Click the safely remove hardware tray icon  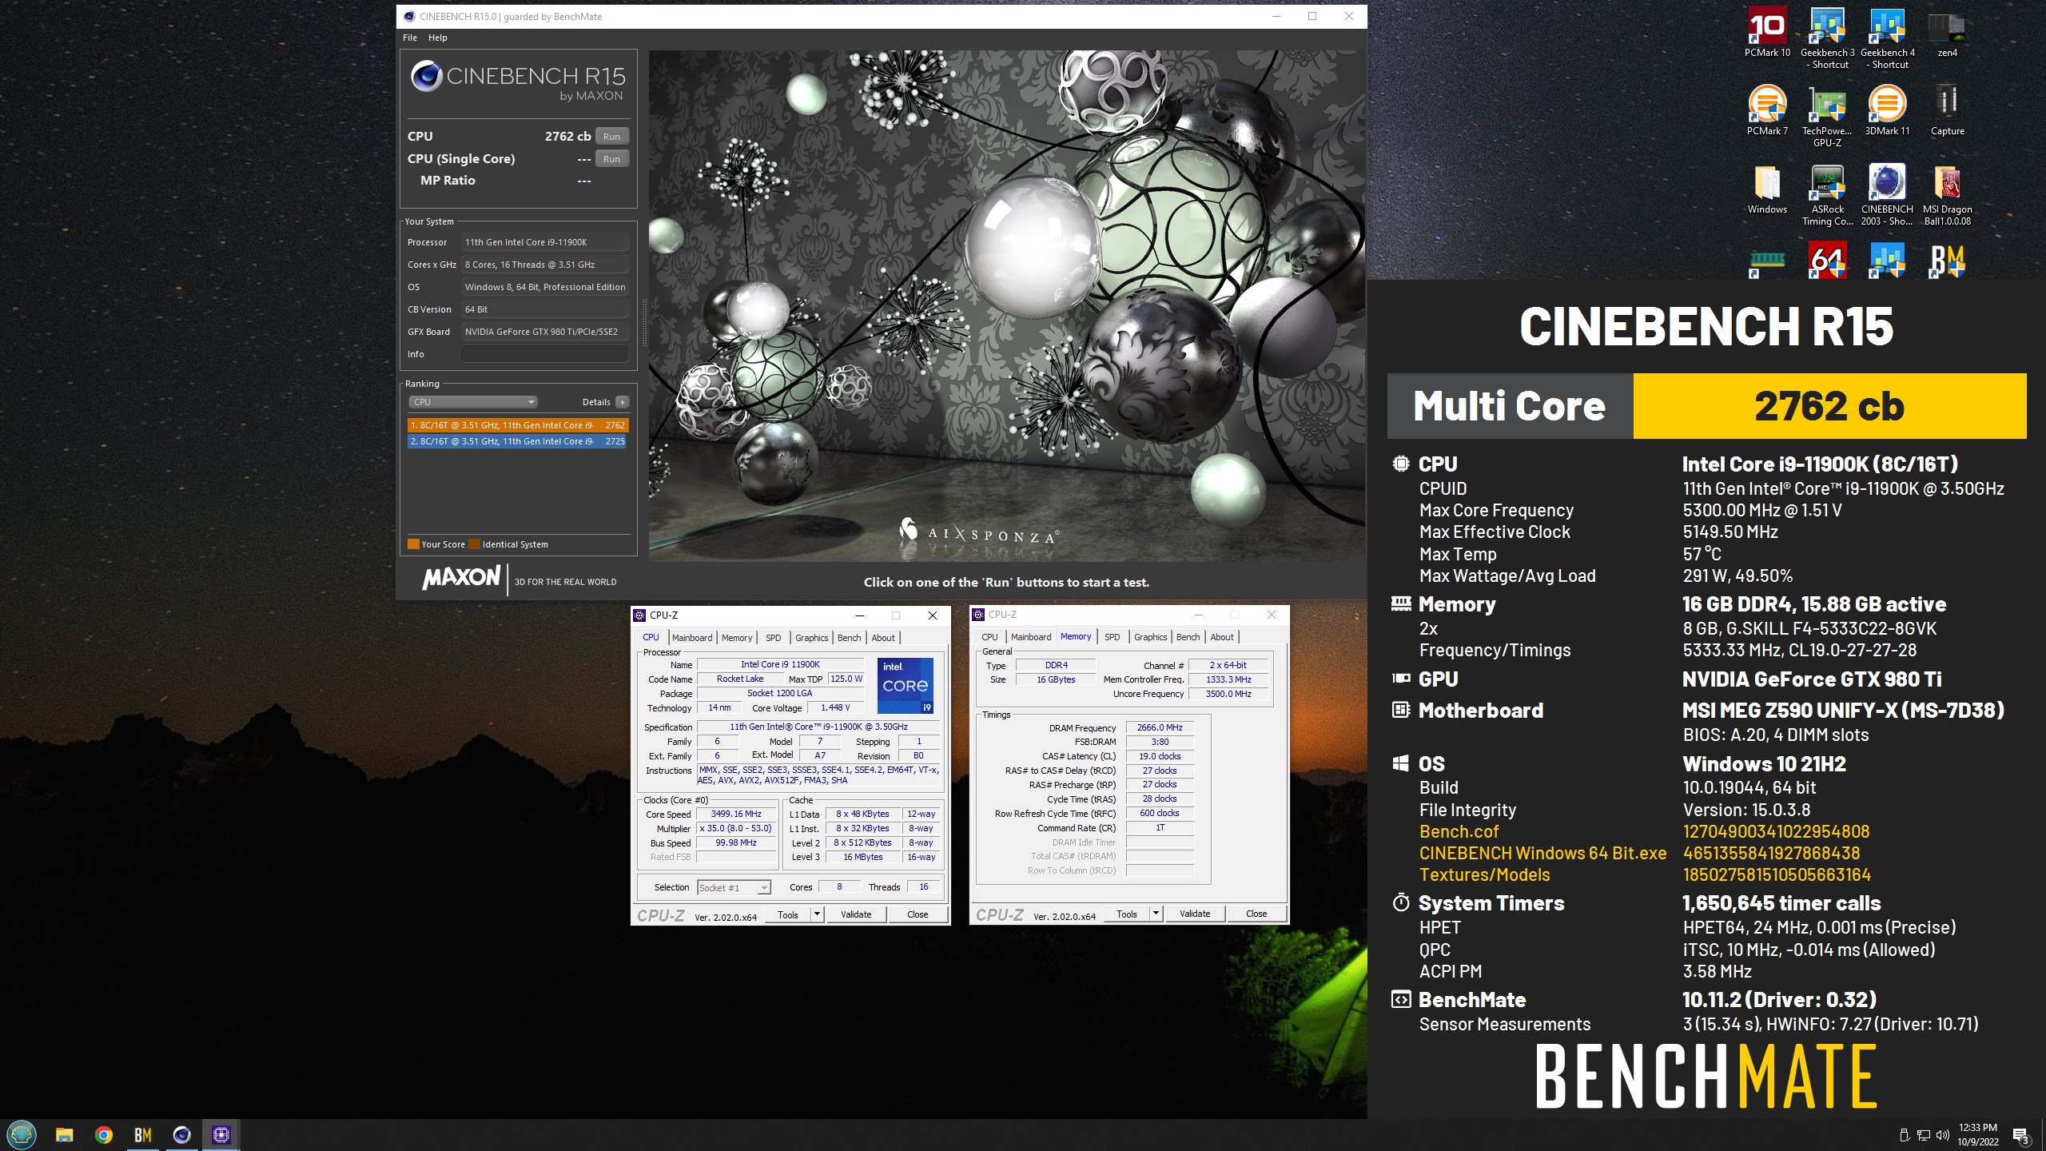pyautogui.click(x=1904, y=1135)
